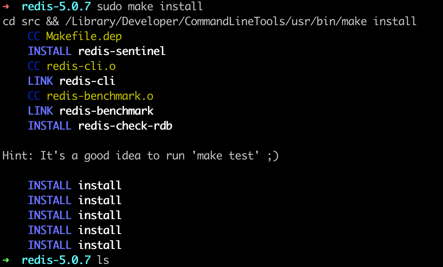Click the redis-cli.o object file name
Viewport: 443px width, 267px height.
[x=81, y=66]
